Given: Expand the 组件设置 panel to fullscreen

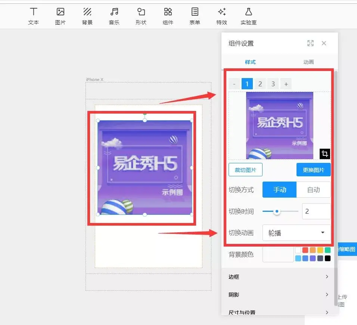Looking at the screenshot, I should (310, 43).
